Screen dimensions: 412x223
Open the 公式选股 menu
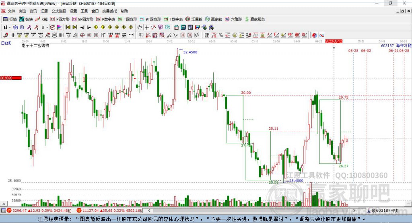click(x=59, y=11)
